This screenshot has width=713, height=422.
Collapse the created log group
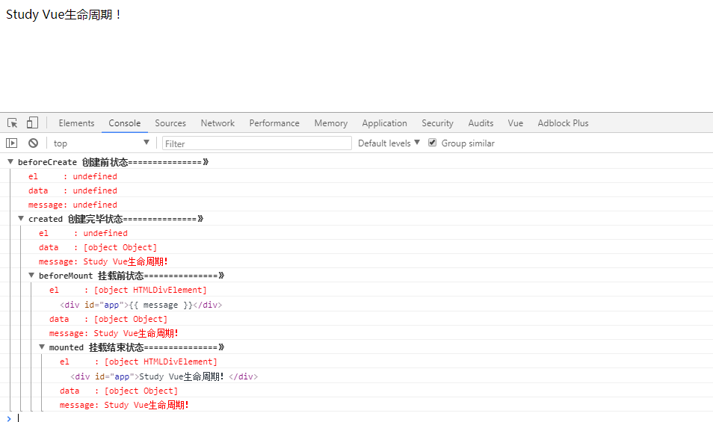(20, 219)
